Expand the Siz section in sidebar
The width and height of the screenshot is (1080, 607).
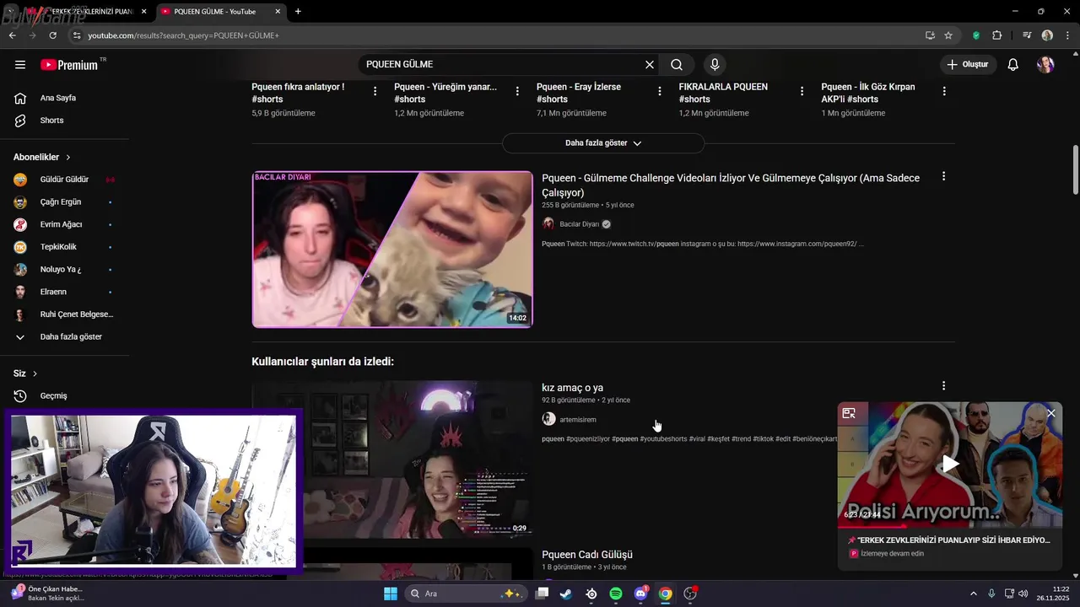click(25, 373)
